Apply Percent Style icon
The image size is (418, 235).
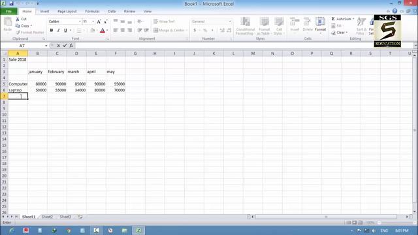tap(205, 31)
